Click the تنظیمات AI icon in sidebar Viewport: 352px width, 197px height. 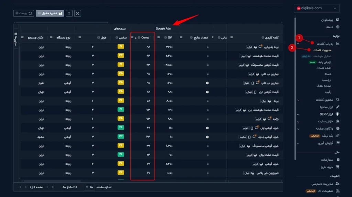(x=338, y=191)
